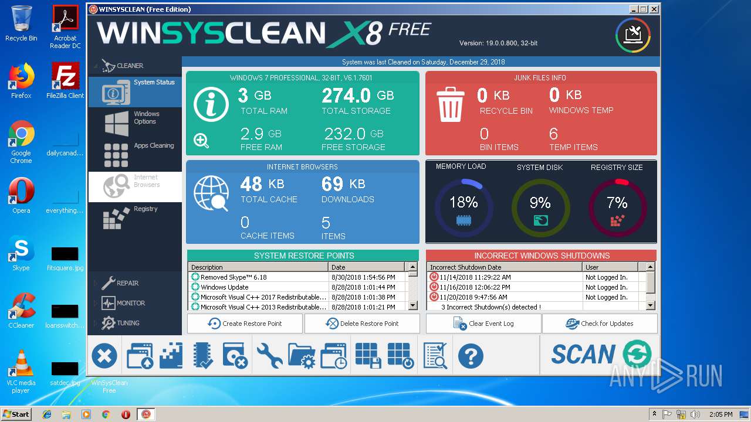Select Registry in the sidebar

(135, 218)
